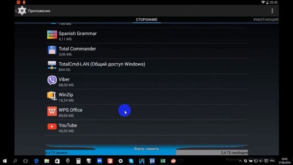Switch the РУС input language indicator
The image size is (293, 165).
pos(273,161)
